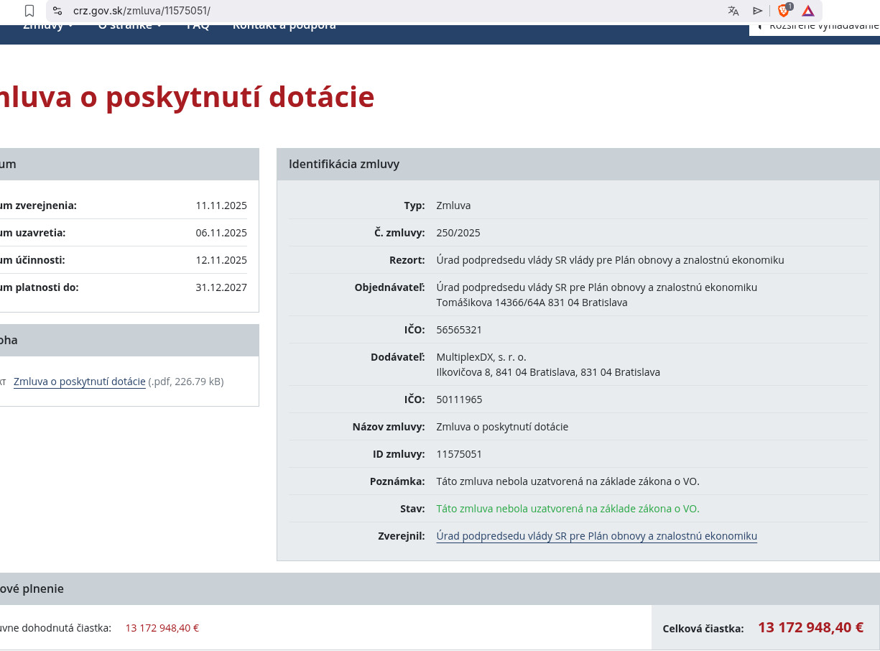Focus the URL field crz.gov.sk/zmluva/11575051/

pyautogui.click(x=142, y=11)
